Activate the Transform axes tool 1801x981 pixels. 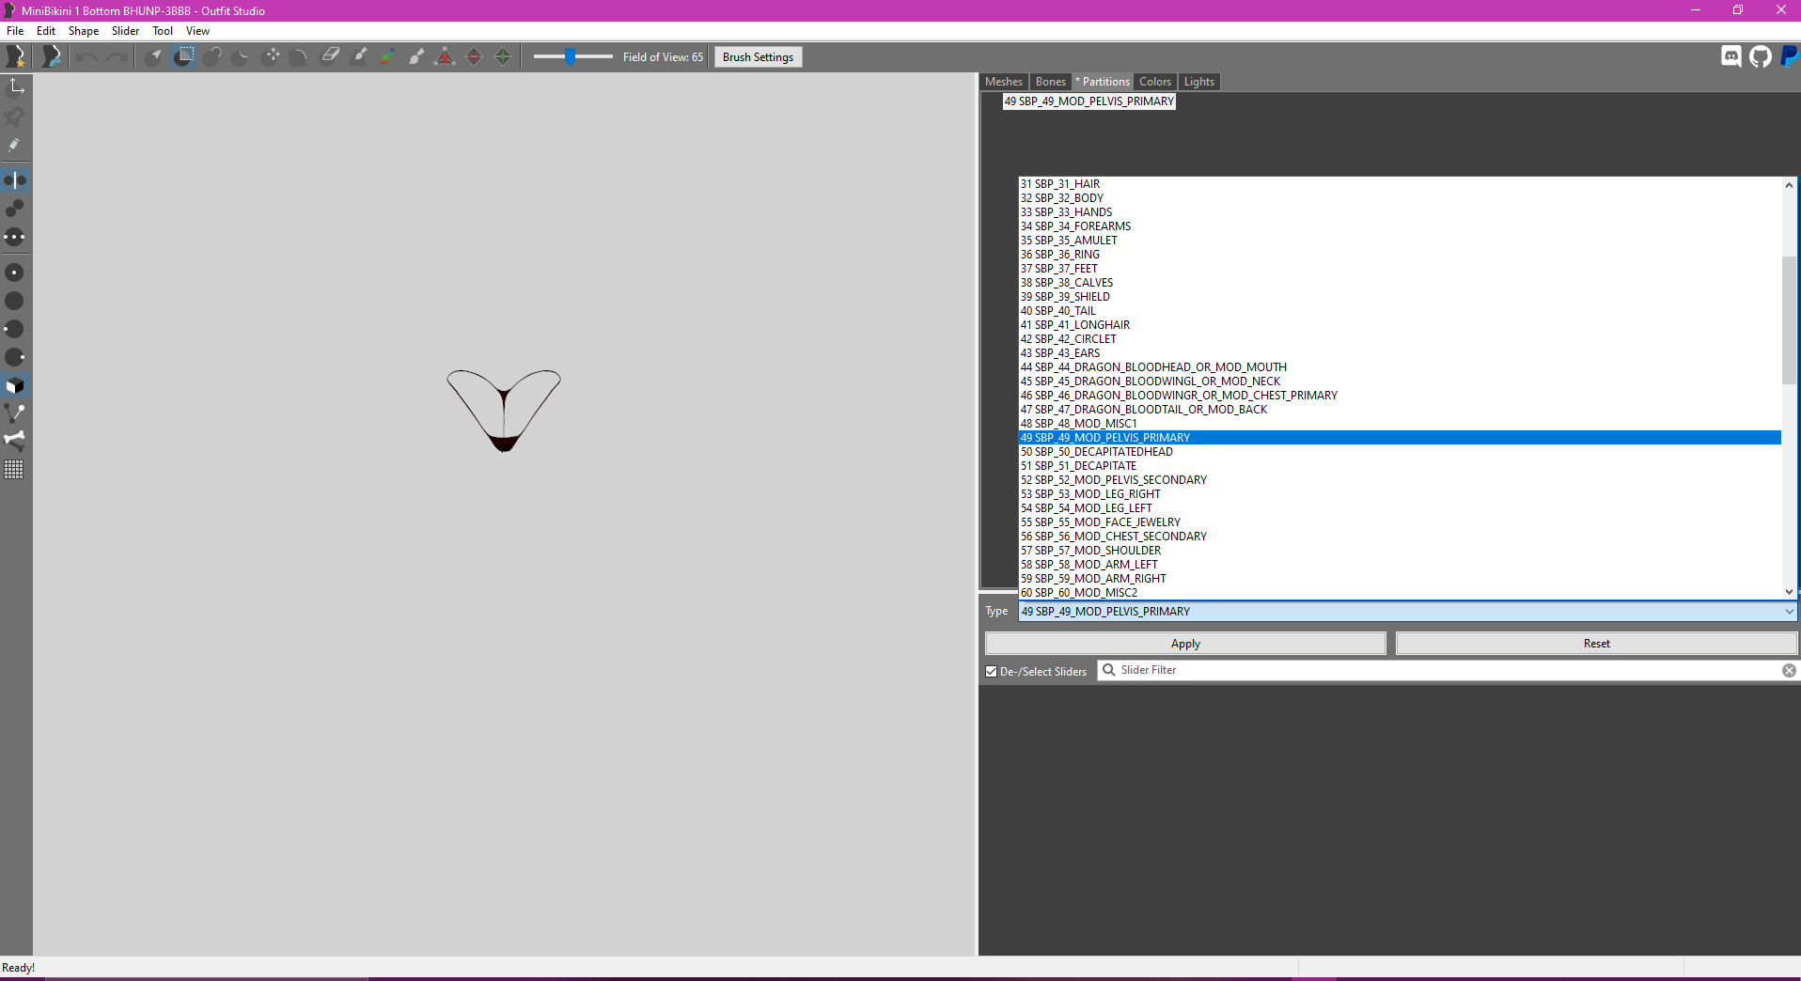[15, 87]
